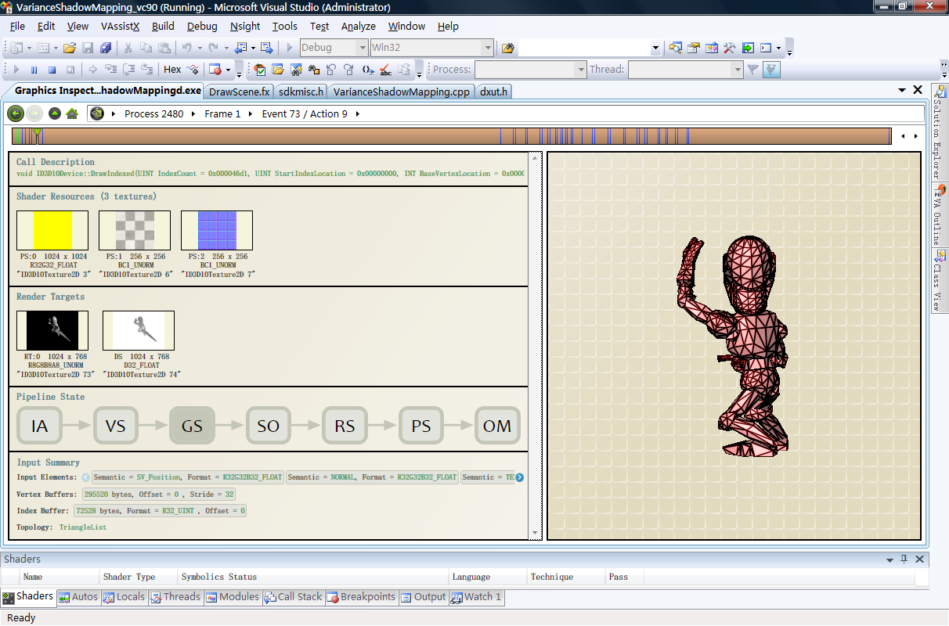Click the Save toolbar icon

tap(88, 48)
